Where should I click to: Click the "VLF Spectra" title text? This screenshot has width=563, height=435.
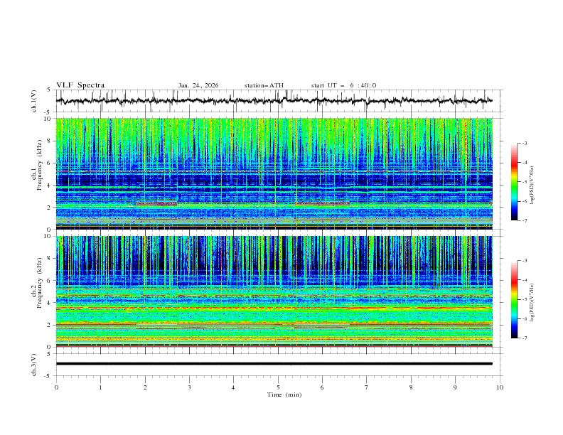pyautogui.click(x=80, y=85)
